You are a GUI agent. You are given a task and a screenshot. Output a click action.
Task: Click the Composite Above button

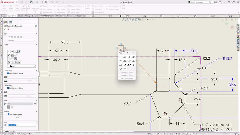127,72
